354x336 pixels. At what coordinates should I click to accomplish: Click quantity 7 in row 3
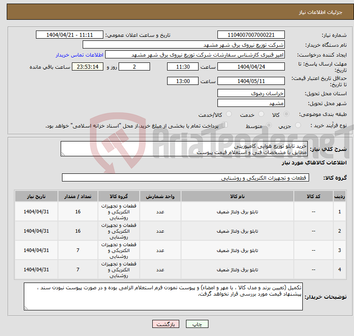click(78, 250)
